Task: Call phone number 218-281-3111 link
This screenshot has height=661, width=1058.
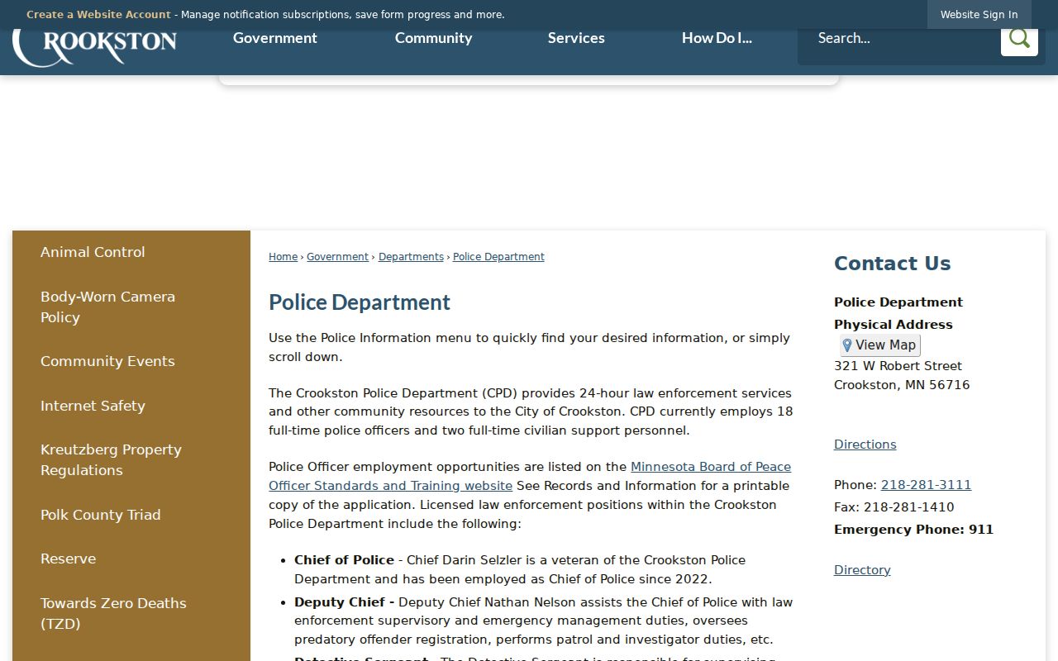Action: (x=926, y=485)
